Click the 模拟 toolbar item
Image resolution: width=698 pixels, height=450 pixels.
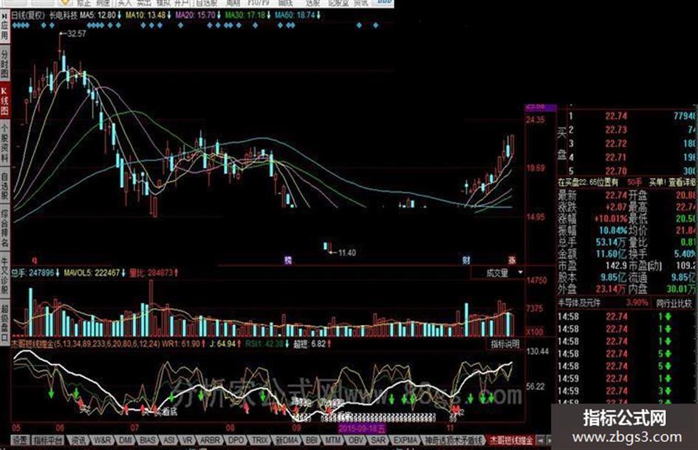tap(162, 3)
